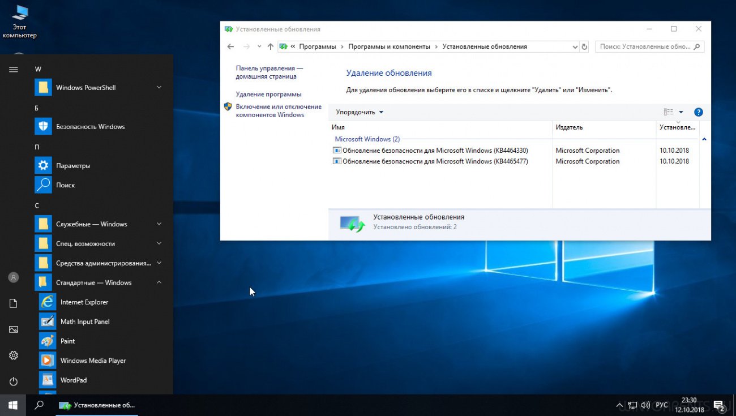Launch Безопасность Windows shield icon
The image size is (736, 416).
pyautogui.click(x=43, y=127)
